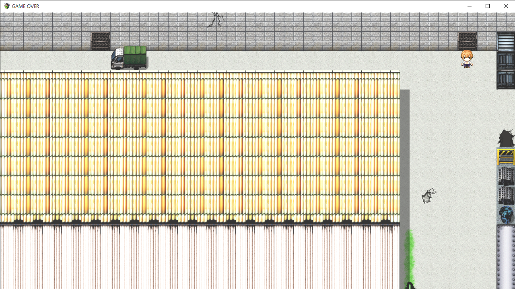Viewport: 515px width, 289px height.
Task: Click the yellow striped construction barricade
Action: coord(506,157)
